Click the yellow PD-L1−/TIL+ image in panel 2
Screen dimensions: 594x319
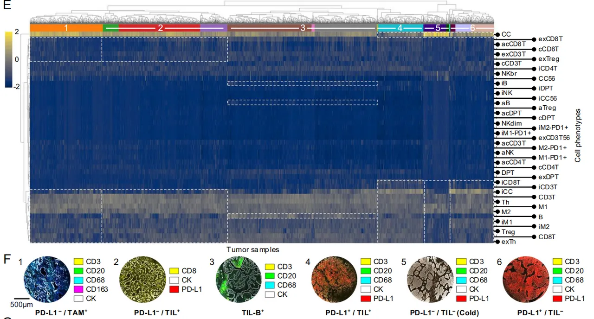click(x=142, y=278)
